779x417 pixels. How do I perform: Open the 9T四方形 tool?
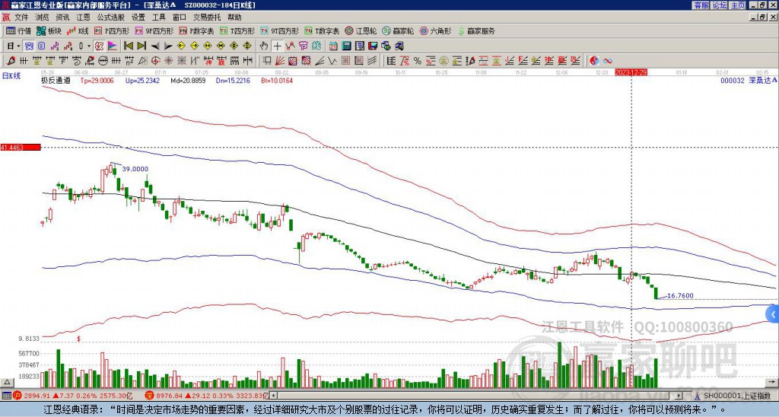(x=279, y=30)
